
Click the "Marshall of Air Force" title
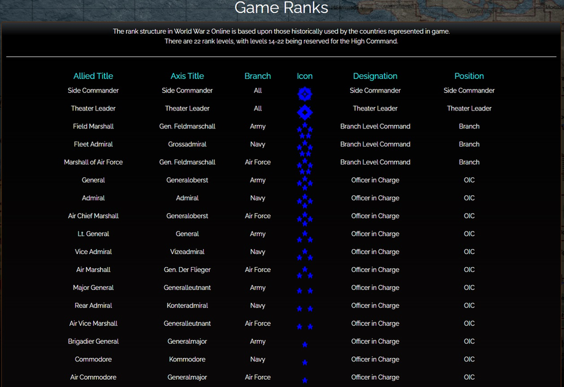[93, 162]
